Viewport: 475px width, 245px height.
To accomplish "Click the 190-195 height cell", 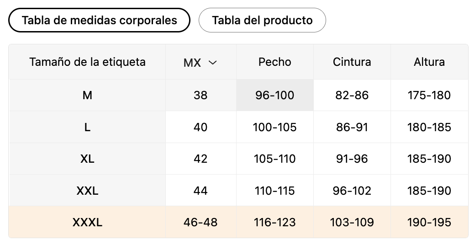I will (x=429, y=222).
